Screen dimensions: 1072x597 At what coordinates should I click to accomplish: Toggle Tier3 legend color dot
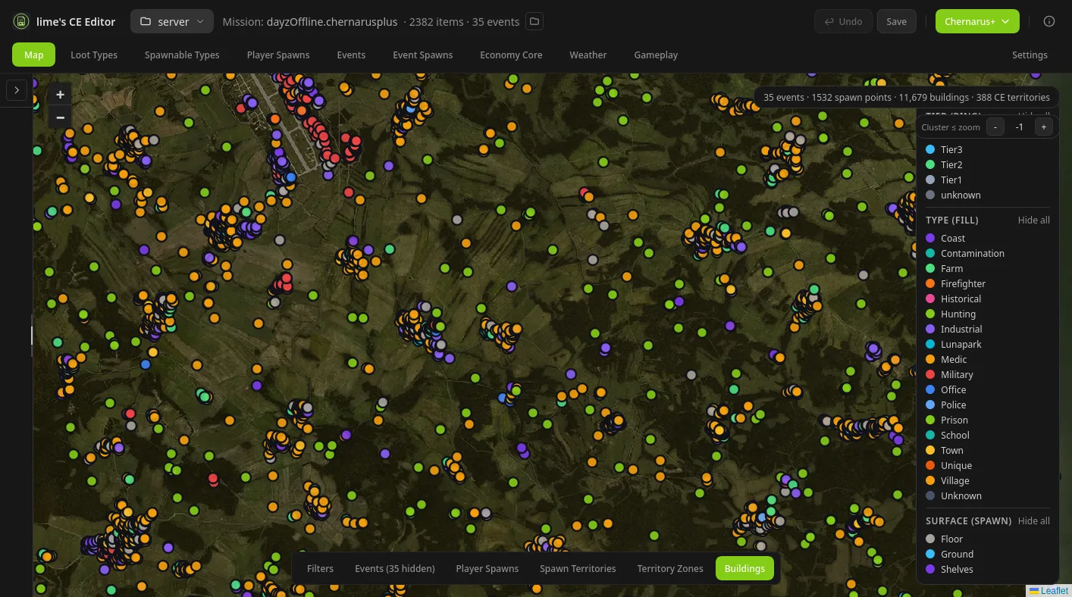click(931, 150)
